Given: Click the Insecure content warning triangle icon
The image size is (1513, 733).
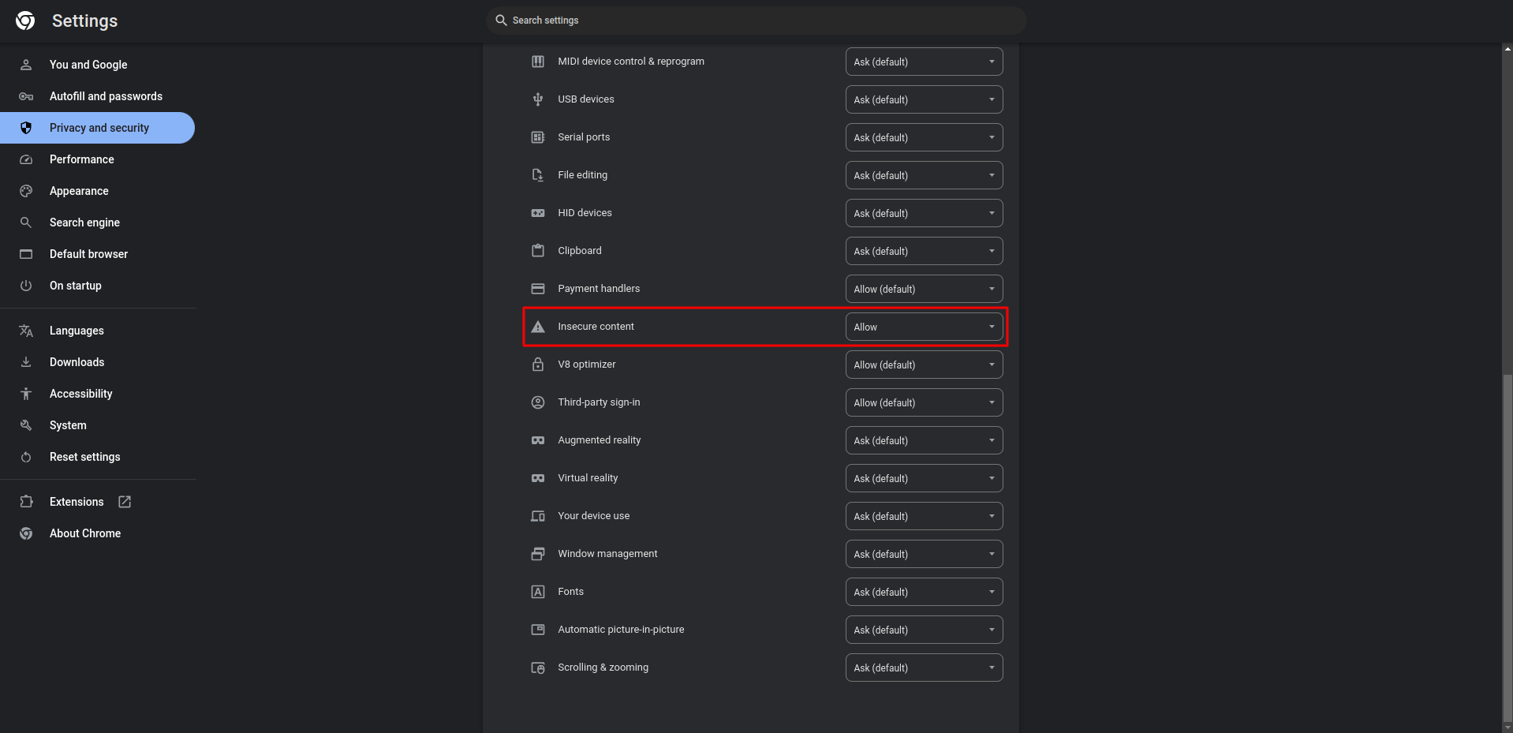Looking at the screenshot, I should tap(538, 327).
